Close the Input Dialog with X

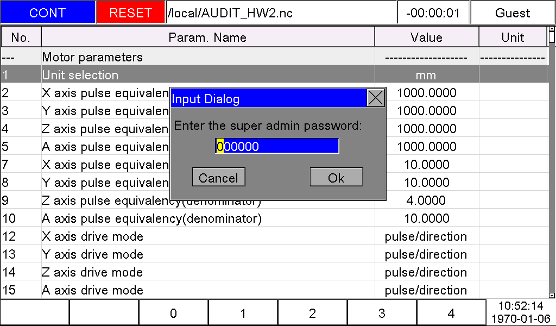pyautogui.click(x=376, y=98)
